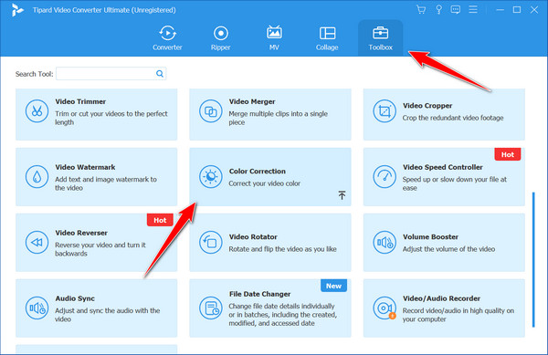
Task: Open the MV tab
Action: [274, 37]
